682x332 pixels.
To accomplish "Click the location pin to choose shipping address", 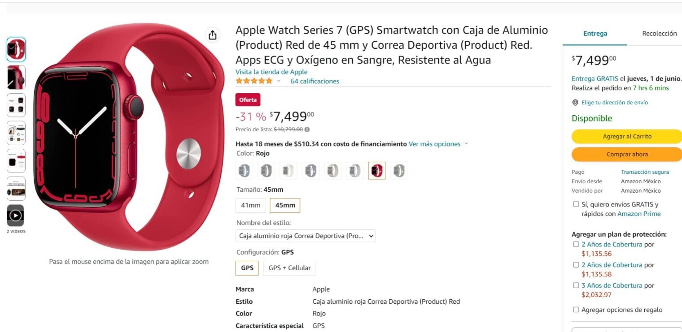I will (576, 102).
